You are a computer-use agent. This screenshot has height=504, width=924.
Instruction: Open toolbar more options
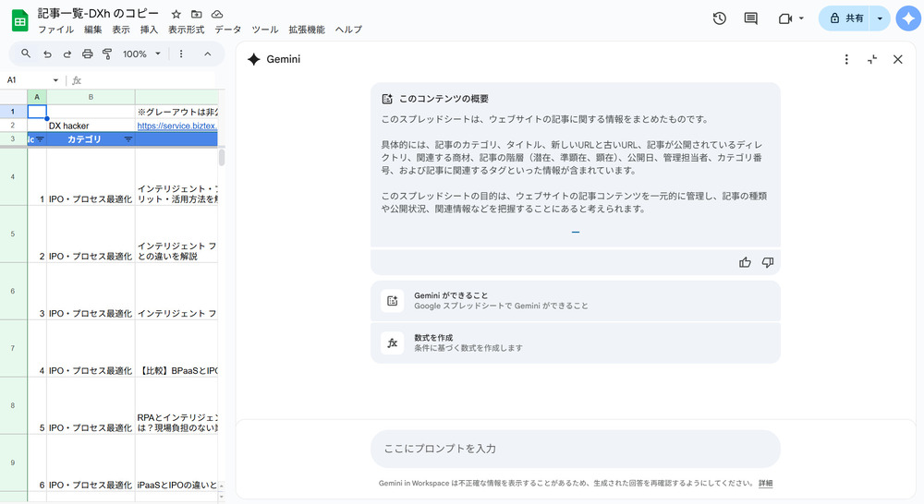point(181,54)
